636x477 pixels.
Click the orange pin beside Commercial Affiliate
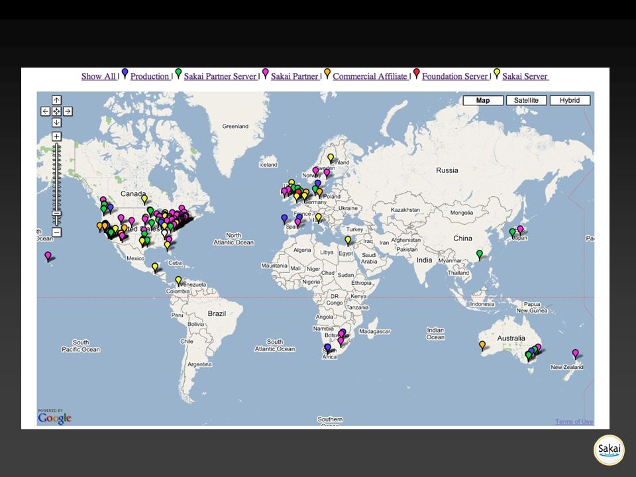(327, 74)
